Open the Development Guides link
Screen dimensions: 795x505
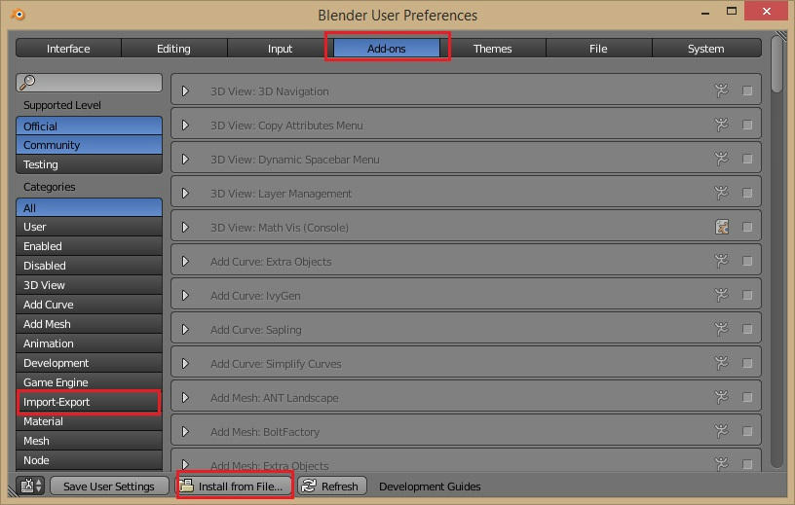tap(430, 487)
